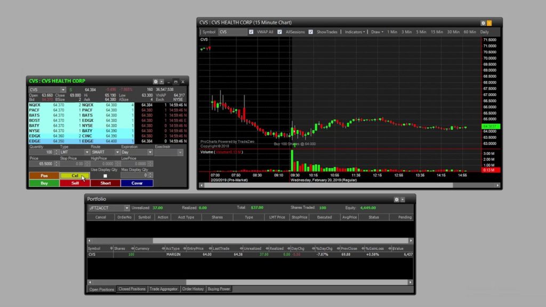Image resolution: width=546 pixels, height=307 pixels.
Task: Click the green Buy button
Action: [x=44, y=183]
